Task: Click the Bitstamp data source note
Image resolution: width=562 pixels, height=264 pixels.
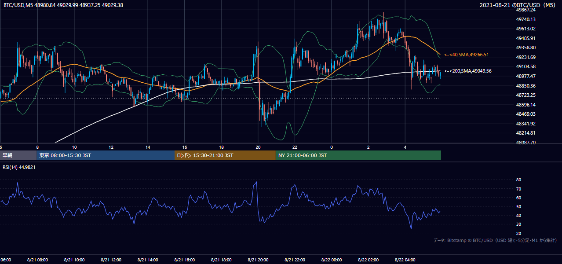Action: click(495, 240)
